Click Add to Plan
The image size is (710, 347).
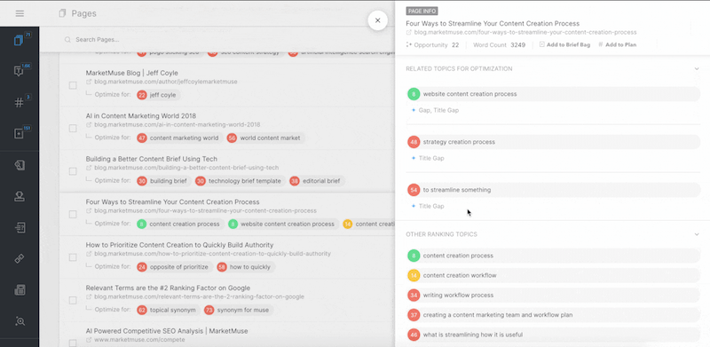(617, 45)
